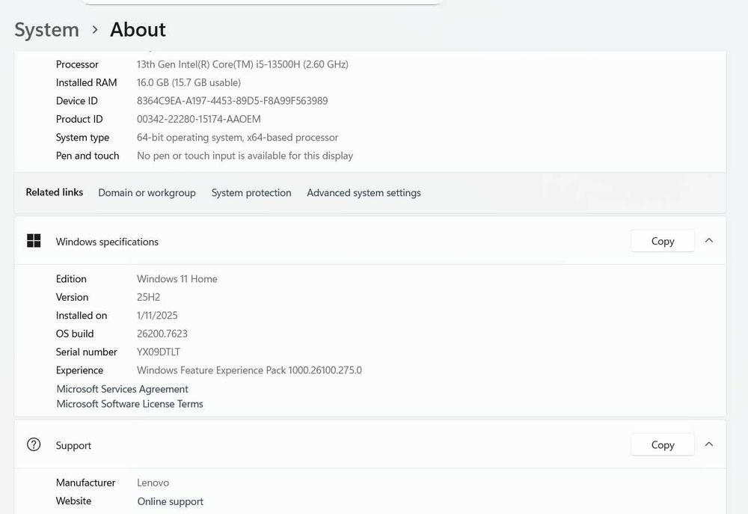Collapse the Support section chevron
The width and height of the screenshot is (748, 514).
709,444
